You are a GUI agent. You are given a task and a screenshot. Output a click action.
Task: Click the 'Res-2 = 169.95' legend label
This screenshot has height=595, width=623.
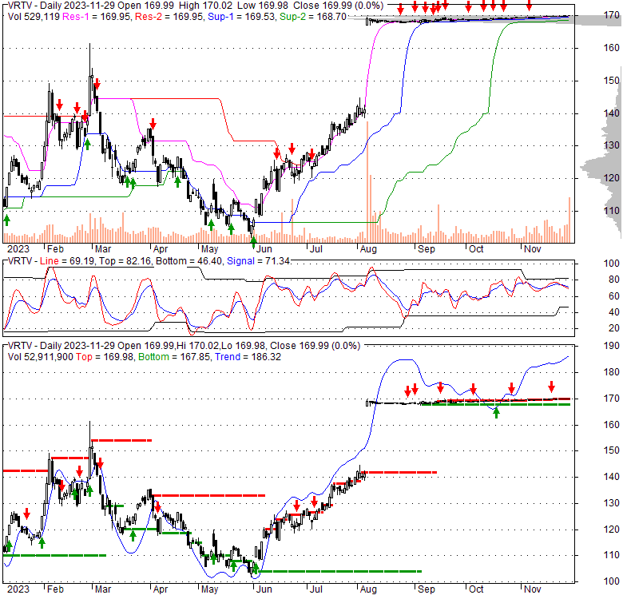click(169, 17)
